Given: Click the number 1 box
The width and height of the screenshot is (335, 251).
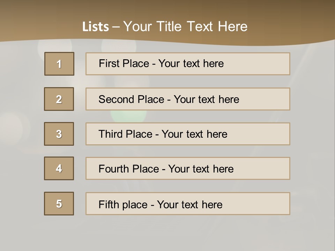Looking at the screenshot, I should point(59,64).
